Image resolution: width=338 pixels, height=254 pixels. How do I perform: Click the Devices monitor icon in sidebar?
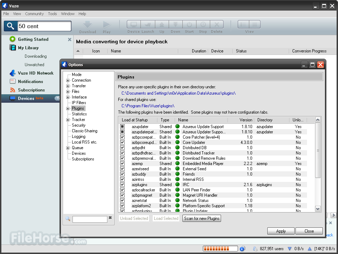click(x=13, y=99)
